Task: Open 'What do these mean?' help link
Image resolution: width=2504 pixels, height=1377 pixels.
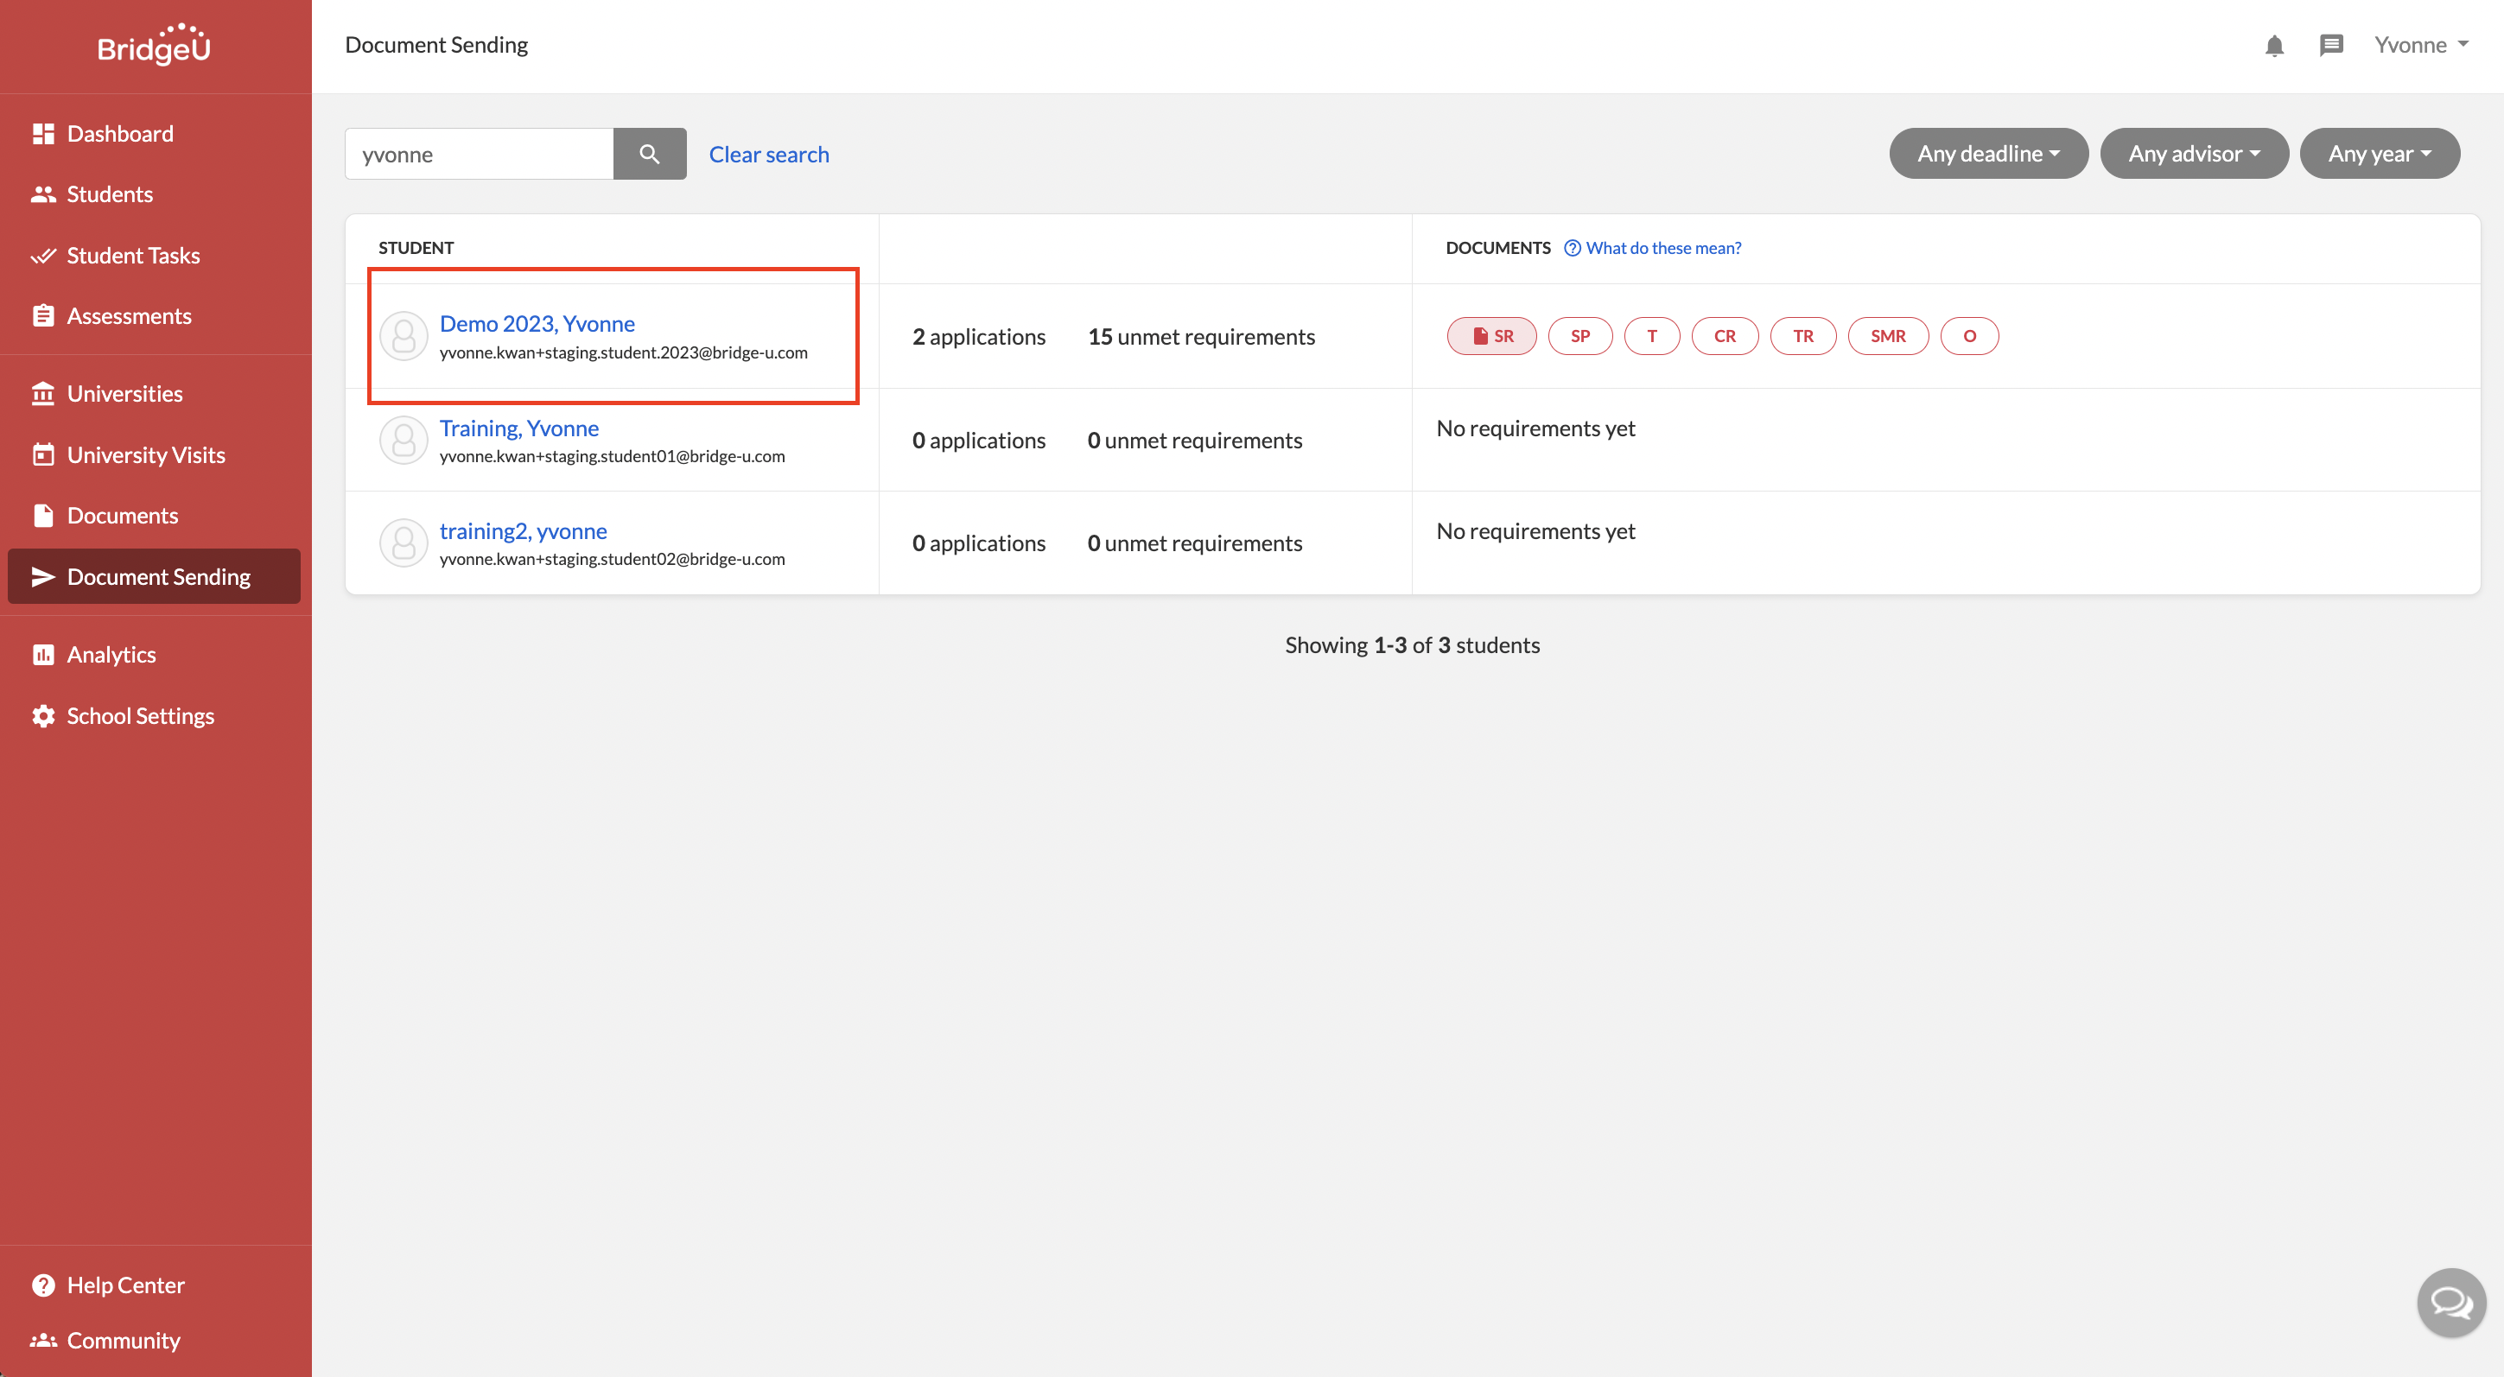Action: pyautogui.click(x=1663, y=248)
